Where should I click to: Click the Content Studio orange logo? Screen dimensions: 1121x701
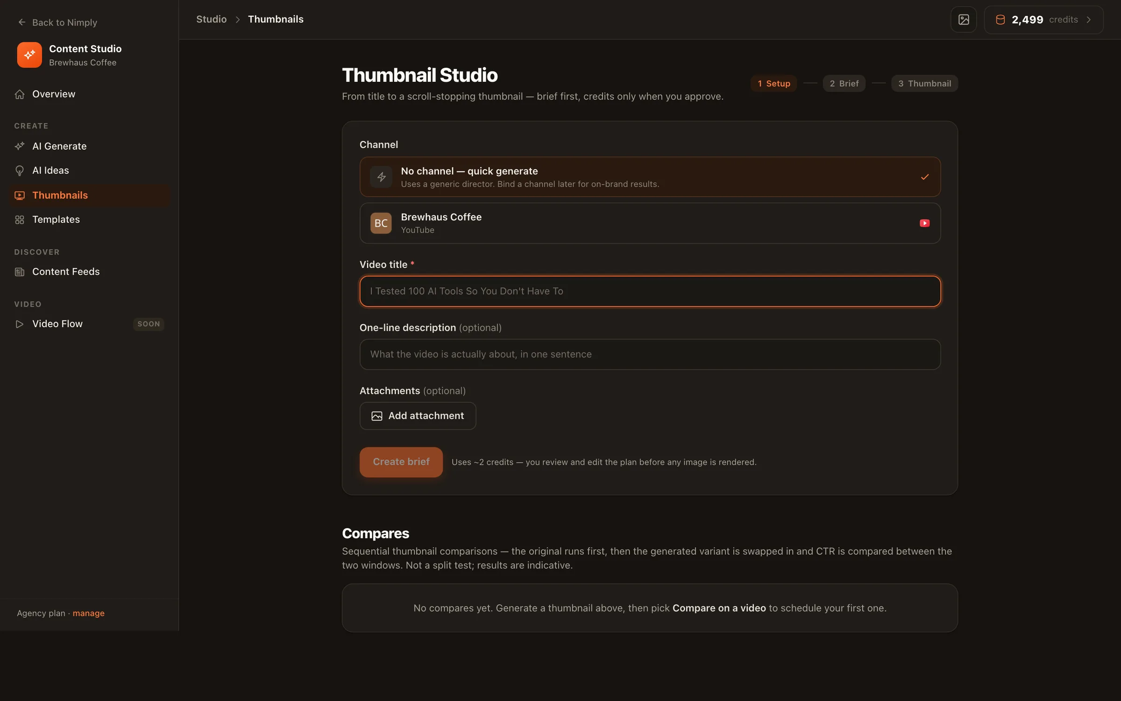pos(29,55)
